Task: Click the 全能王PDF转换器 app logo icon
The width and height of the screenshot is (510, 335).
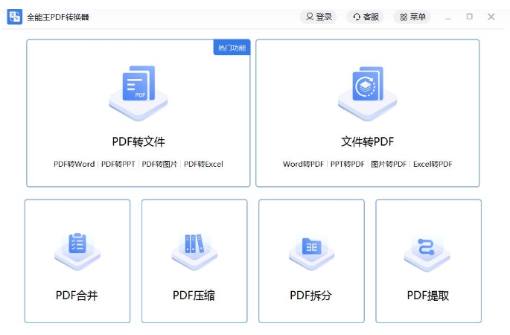Action: pos(15,17)
